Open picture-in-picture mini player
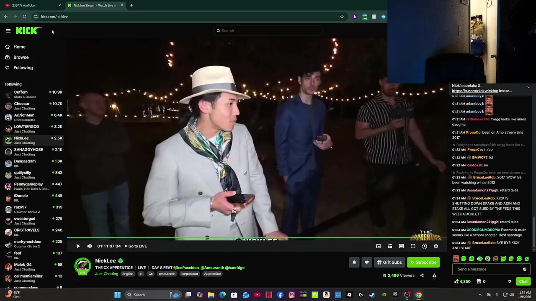Screen dimensions: 536x301 click(x=378, y=246)
